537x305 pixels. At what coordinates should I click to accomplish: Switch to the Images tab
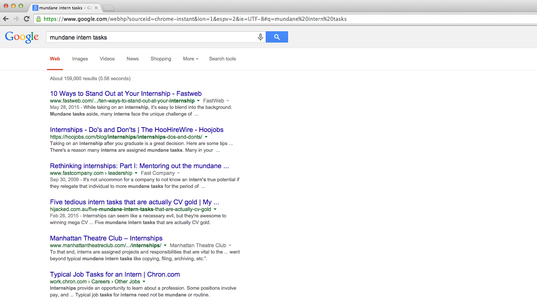tap(80, 59)
